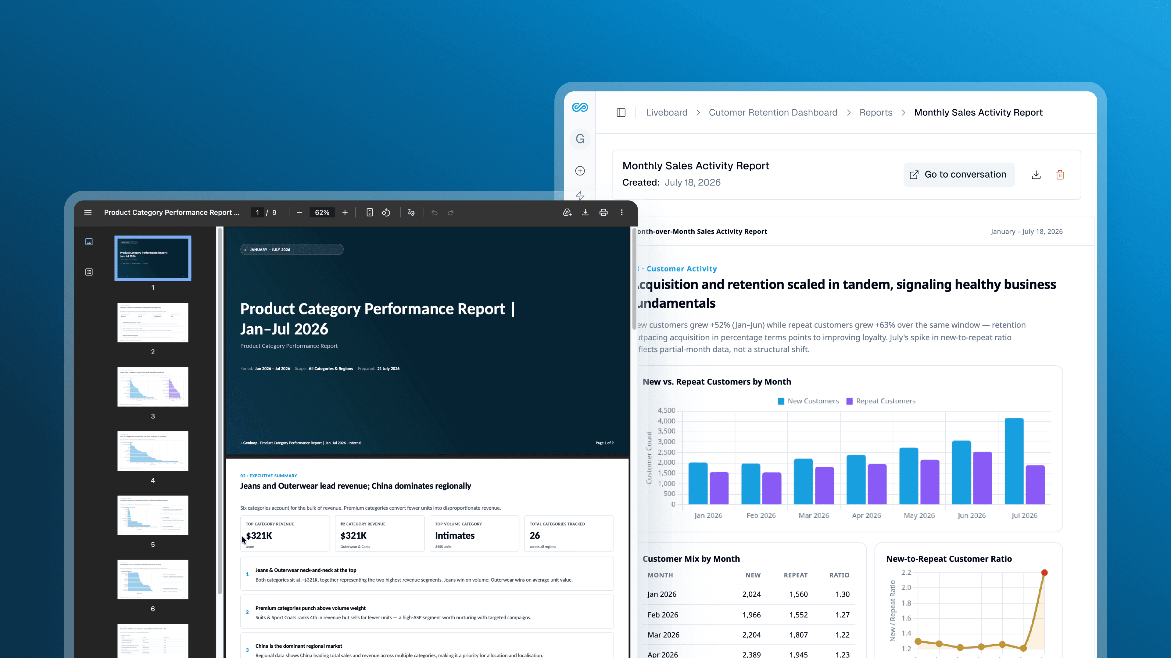Click Premium categories punch above volume finding

point(427,612)
